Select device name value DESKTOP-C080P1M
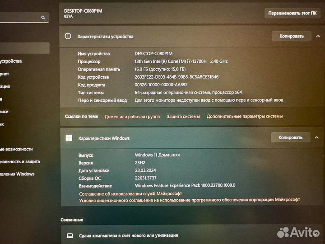The height and width of the screenshot is (244, 325). pyautogui.click(x=153, y=53)
